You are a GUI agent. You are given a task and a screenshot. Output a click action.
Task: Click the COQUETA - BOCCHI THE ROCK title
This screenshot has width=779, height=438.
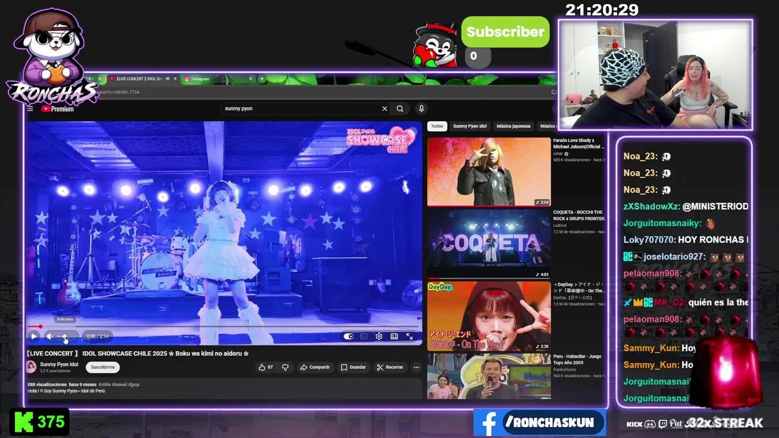click(579, 215)
